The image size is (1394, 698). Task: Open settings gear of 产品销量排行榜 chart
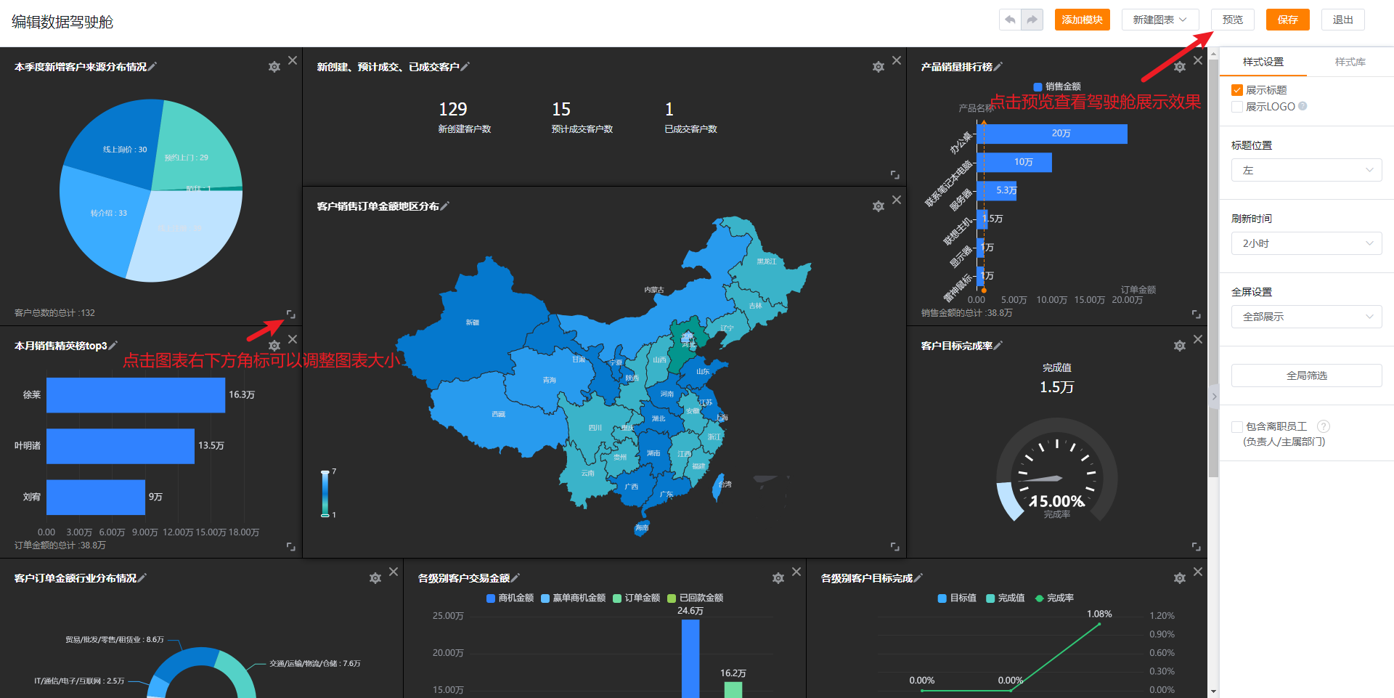pos(1180,67)
